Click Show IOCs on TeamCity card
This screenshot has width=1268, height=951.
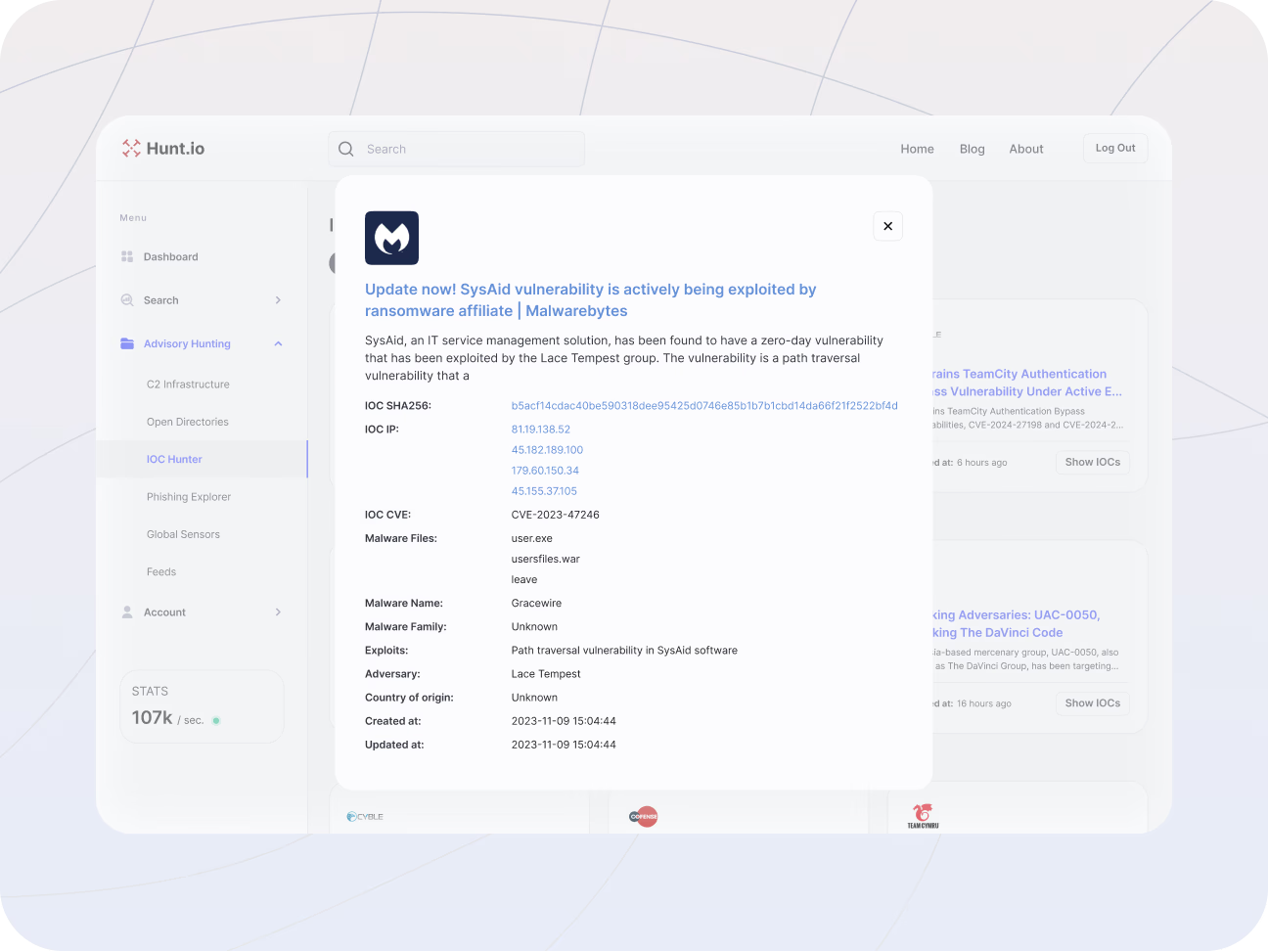(x=1092, y=462)
